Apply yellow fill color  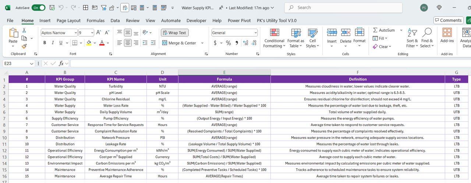pyautogui.click(x=89, y=43)
